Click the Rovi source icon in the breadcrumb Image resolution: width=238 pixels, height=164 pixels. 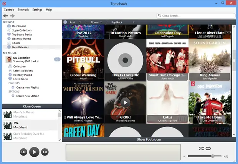tap(65, 22)
